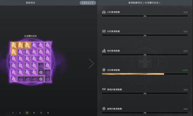This screenshot has width=193, height=116.
Task: Switch to panel page 1
Action: click(x=13, y=113)
